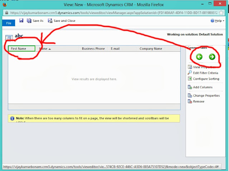The image size is (229, 171).
Task: Select the First Name column header
Action: click(21, 49)
